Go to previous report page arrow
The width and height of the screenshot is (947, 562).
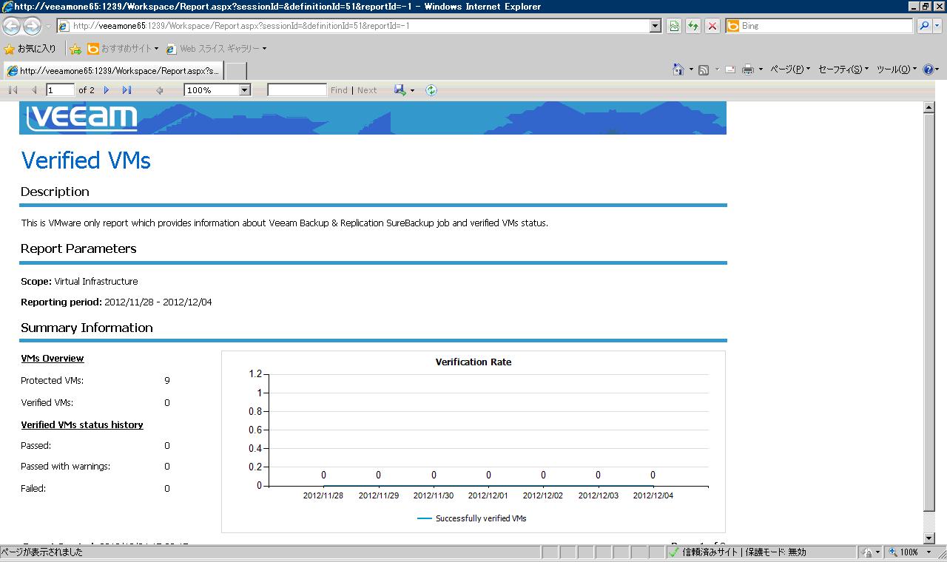pyautogui.click(x=34, y=90)
